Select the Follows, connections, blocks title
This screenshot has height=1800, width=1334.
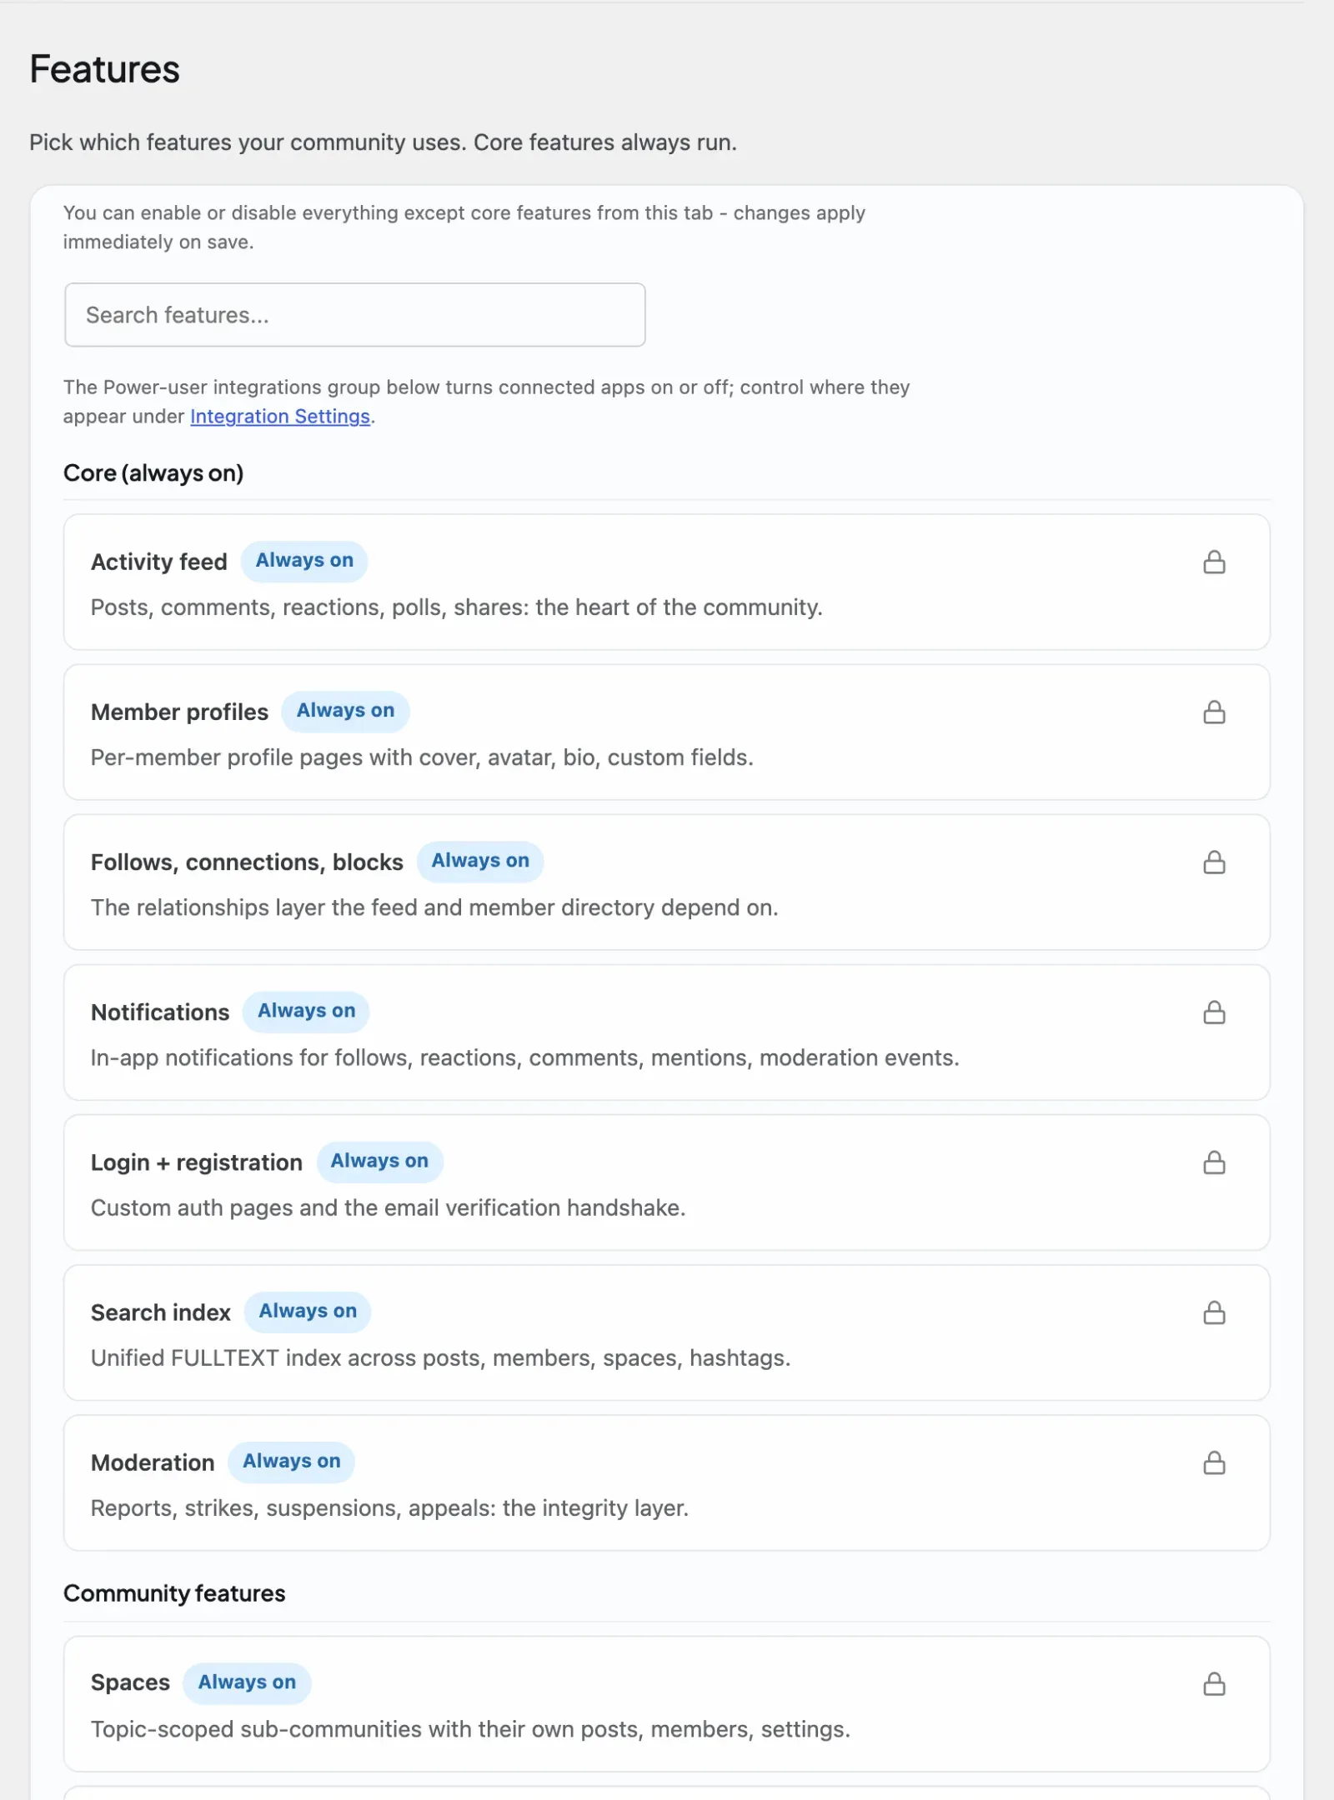(x=247, y=862)
